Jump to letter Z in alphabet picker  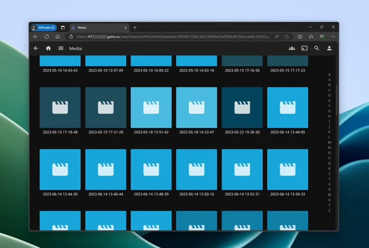(329, 210)
